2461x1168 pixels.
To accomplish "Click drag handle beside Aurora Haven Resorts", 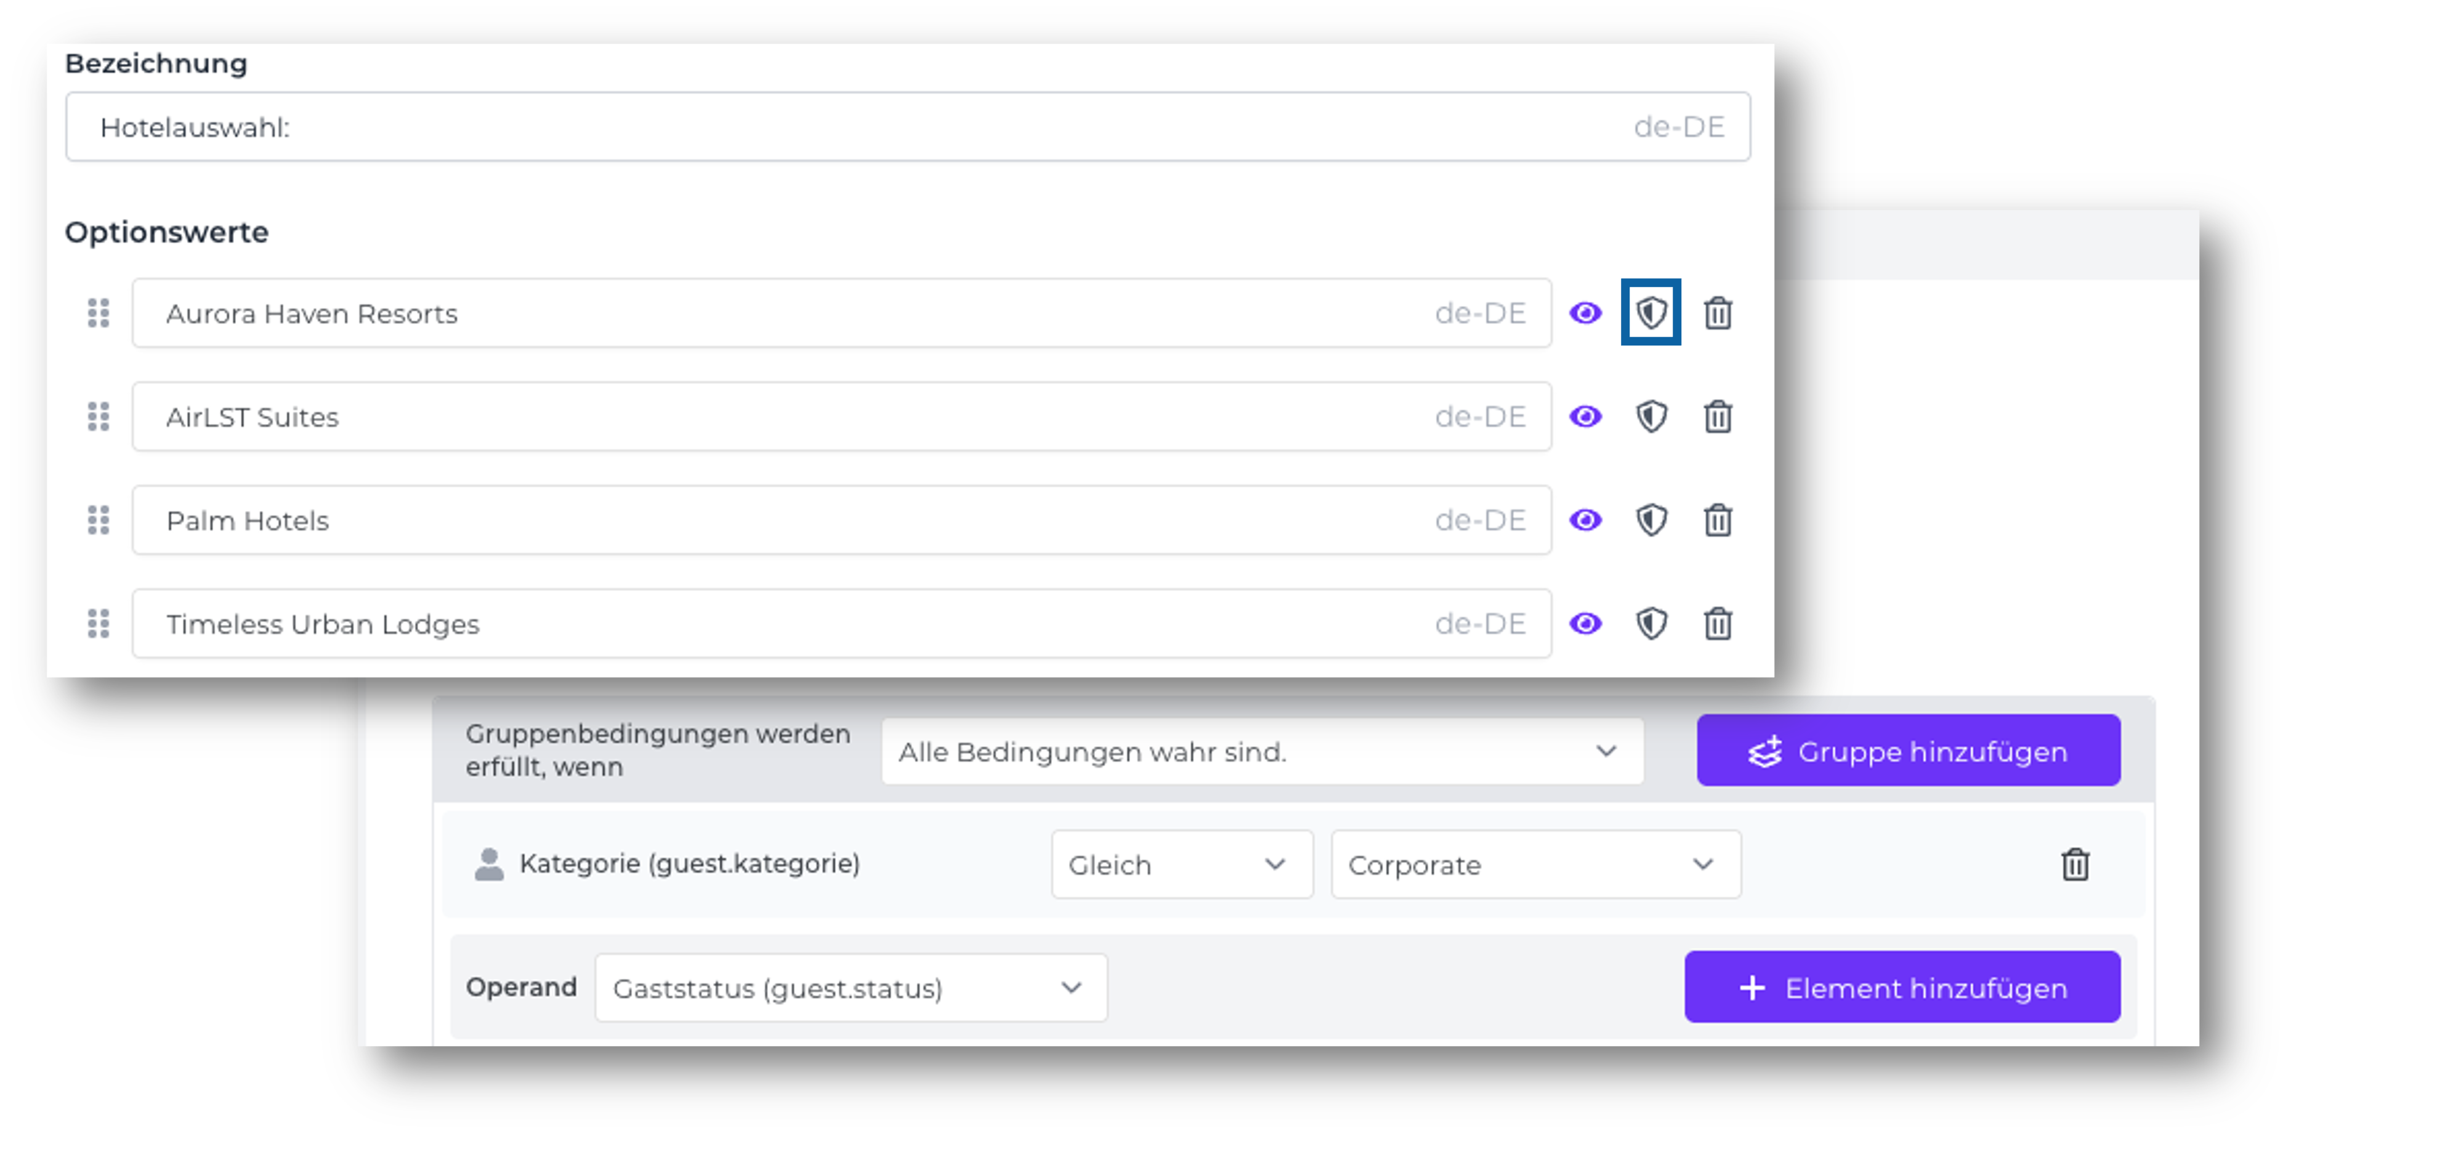I will [x=99, y=312].
